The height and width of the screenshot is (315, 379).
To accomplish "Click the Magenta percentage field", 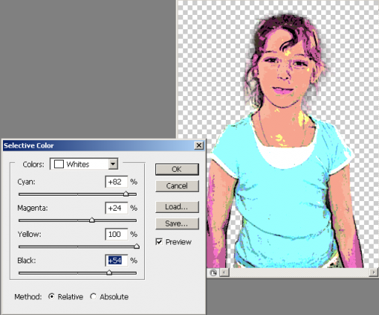I will coord(116,208).
